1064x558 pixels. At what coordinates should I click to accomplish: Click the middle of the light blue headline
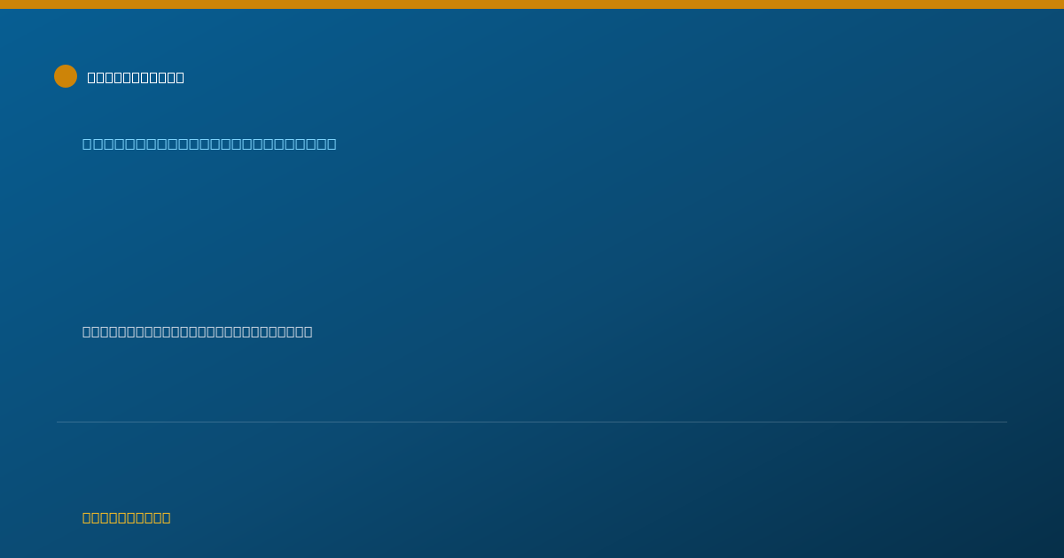[209, 143]
